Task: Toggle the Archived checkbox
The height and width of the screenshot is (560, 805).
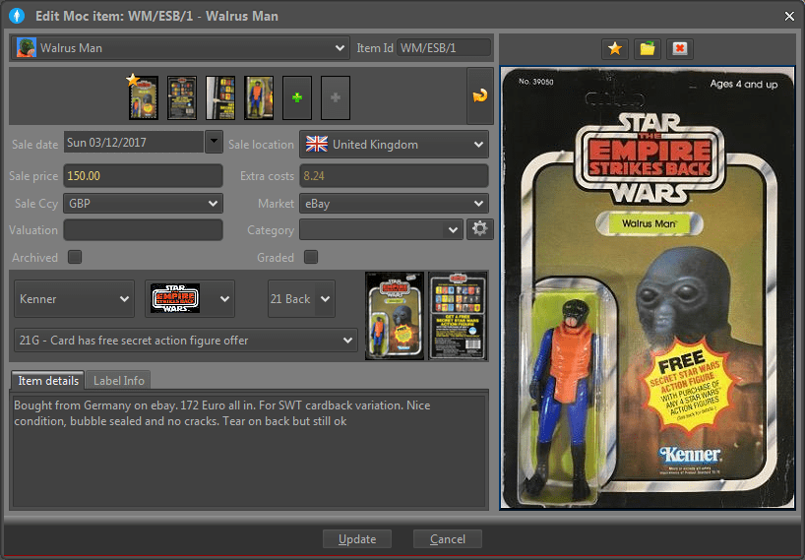Action: [x=75, y=258]
